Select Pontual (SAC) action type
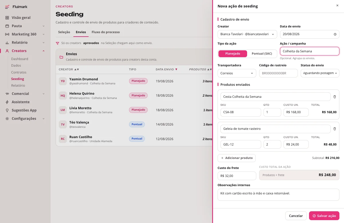344x223 pixels. [x=262, y=54]
